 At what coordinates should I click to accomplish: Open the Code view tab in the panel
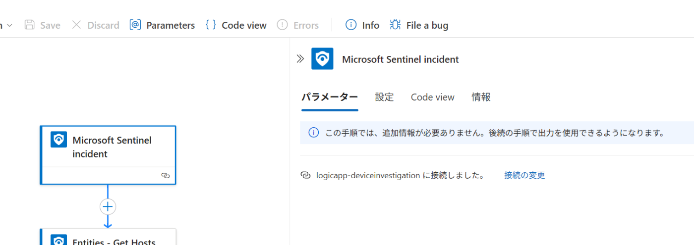432,98
